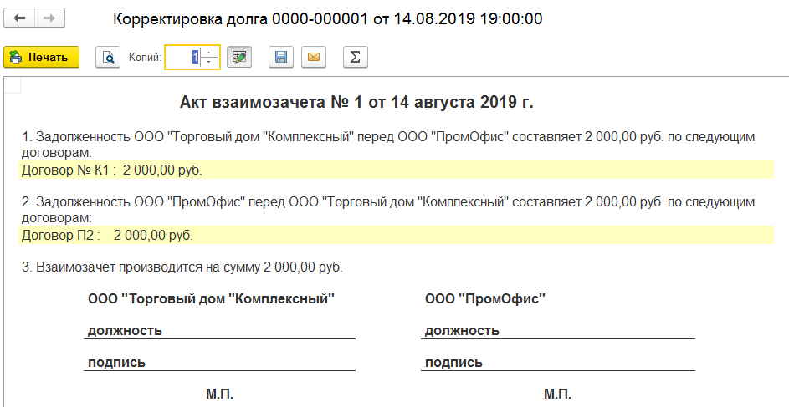Select the highlighted Договор П2 row
The image size is (789, 407).
click(x=396, y=235)
